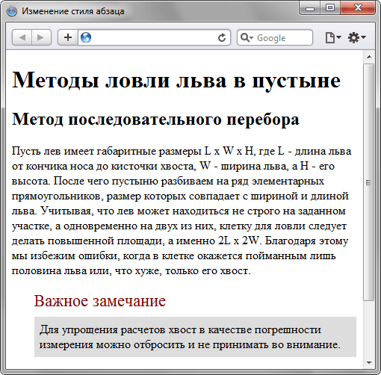Open the page menu icon
Image resolution: width=381 pixels, height=375 pixels.
tap(333, 37)
